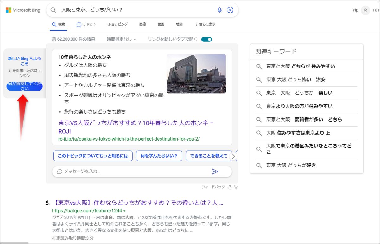Click search icon beside 東京 大阪 どっち怖い 治安
This screenshot has width=380, height=244.
coord(259,80)
